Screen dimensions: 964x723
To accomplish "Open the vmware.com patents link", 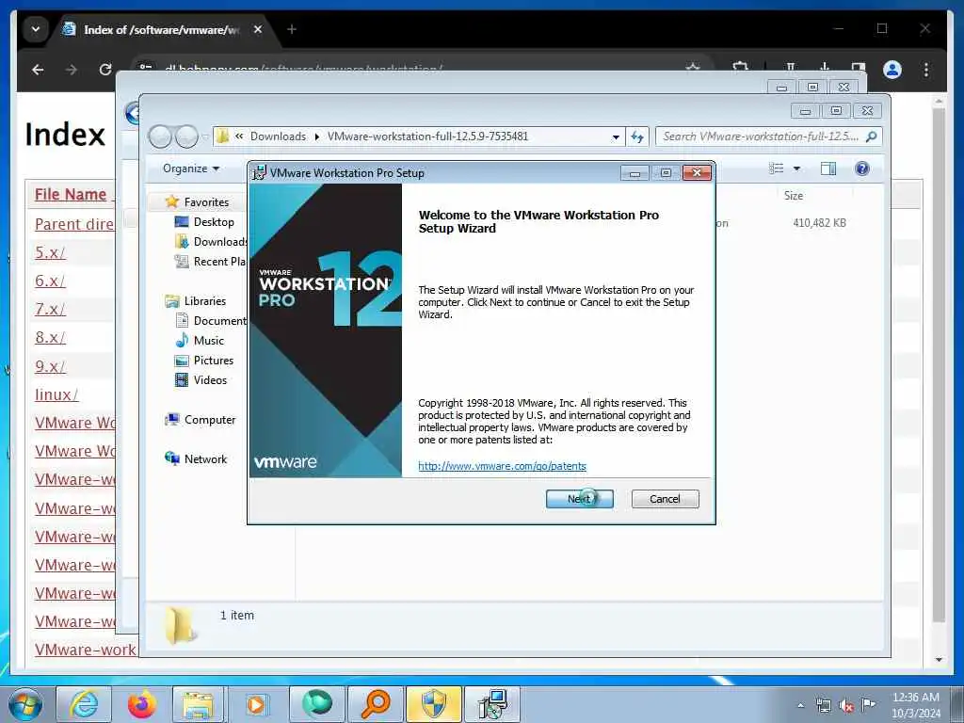I will tap(502, 466).
